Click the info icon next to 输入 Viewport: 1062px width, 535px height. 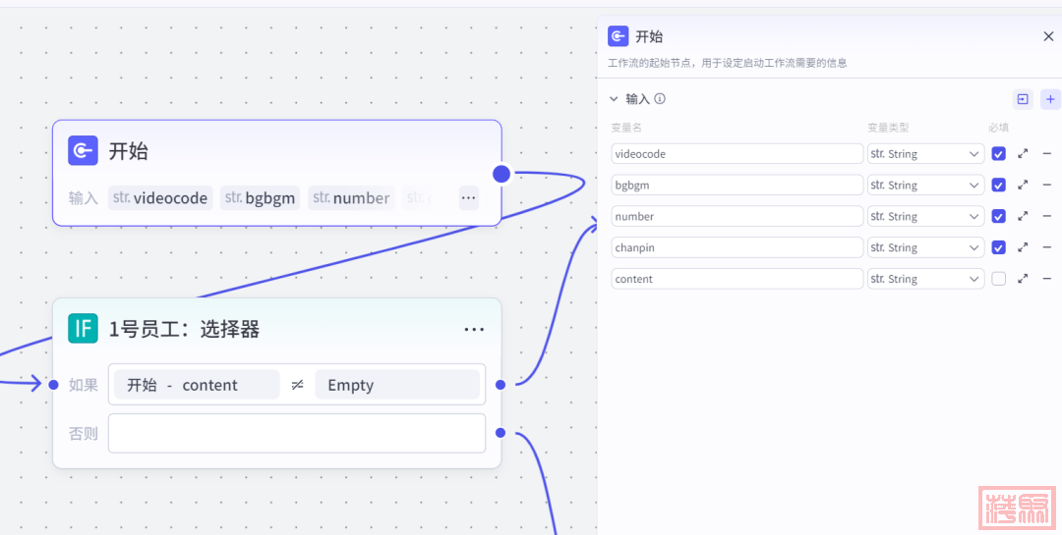click(660, 99)
